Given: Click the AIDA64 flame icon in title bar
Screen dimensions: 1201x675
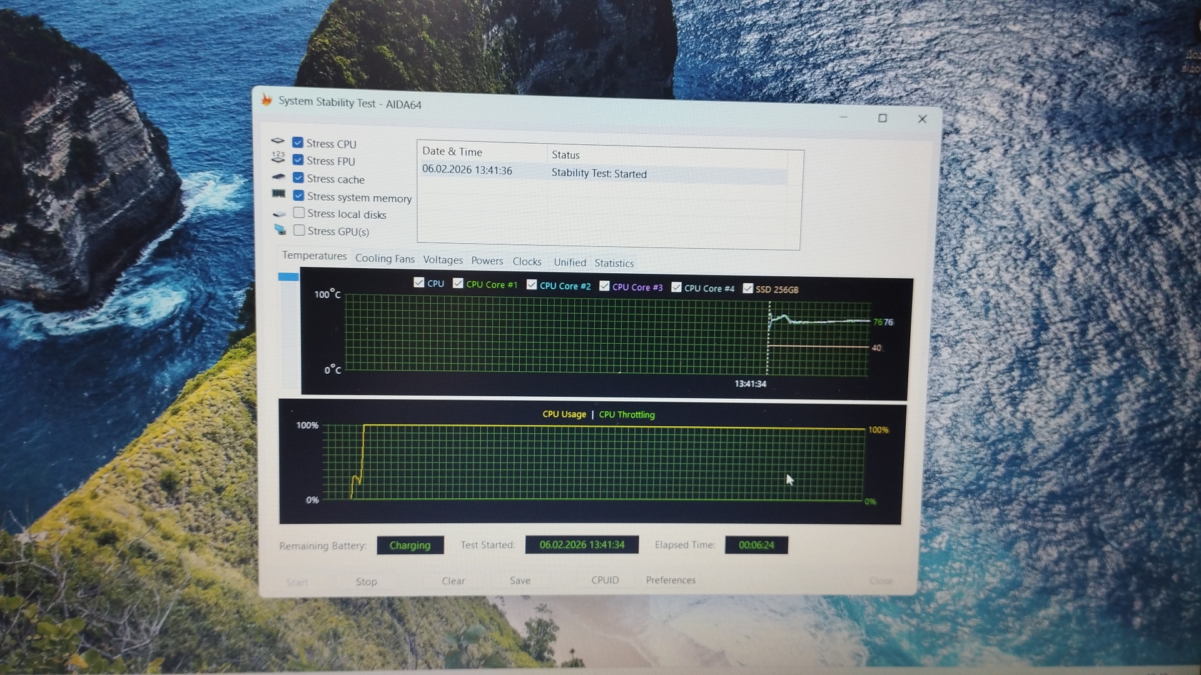Looking at the screenshot, I should tap(267, 100).
